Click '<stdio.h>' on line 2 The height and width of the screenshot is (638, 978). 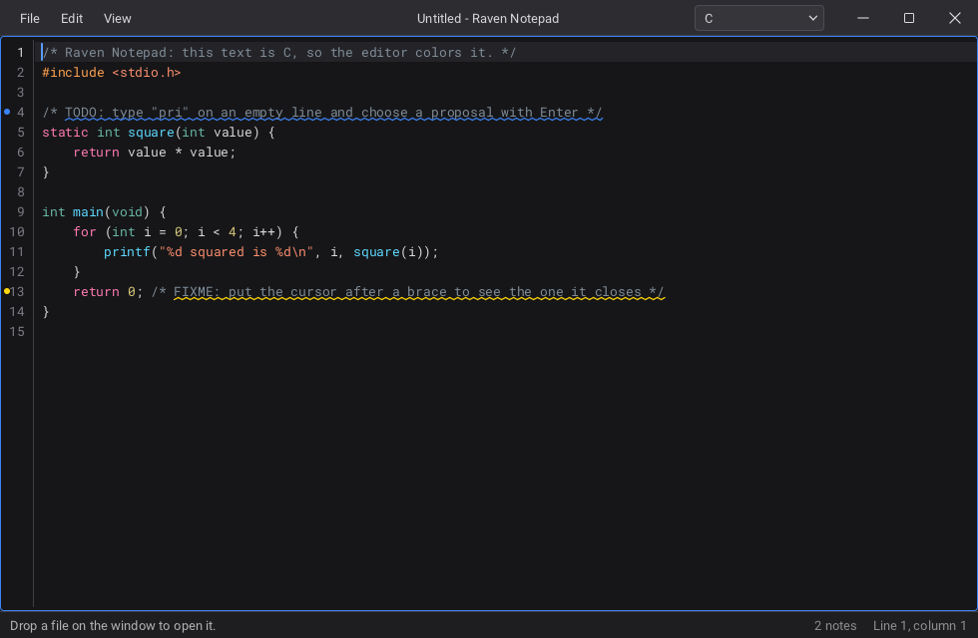(x=147, y=72)
